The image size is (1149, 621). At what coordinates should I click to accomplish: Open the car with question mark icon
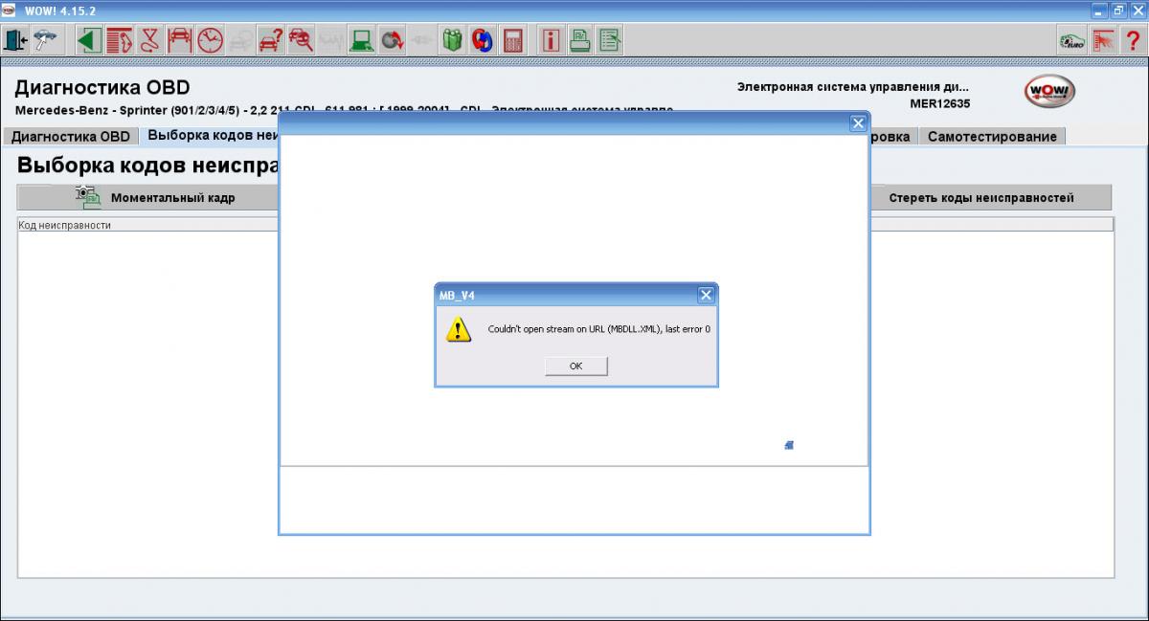pyautogui.click(x=270, y=40)
